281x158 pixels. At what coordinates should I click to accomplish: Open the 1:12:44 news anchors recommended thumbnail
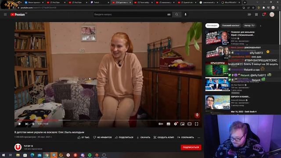click(218, 84)
